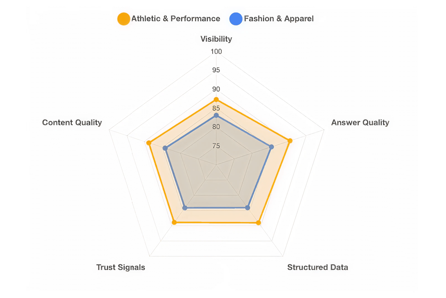Select the blue Answer Quality data point
The height and width of the screenshot is (298, 446).
tap(271, 147)
